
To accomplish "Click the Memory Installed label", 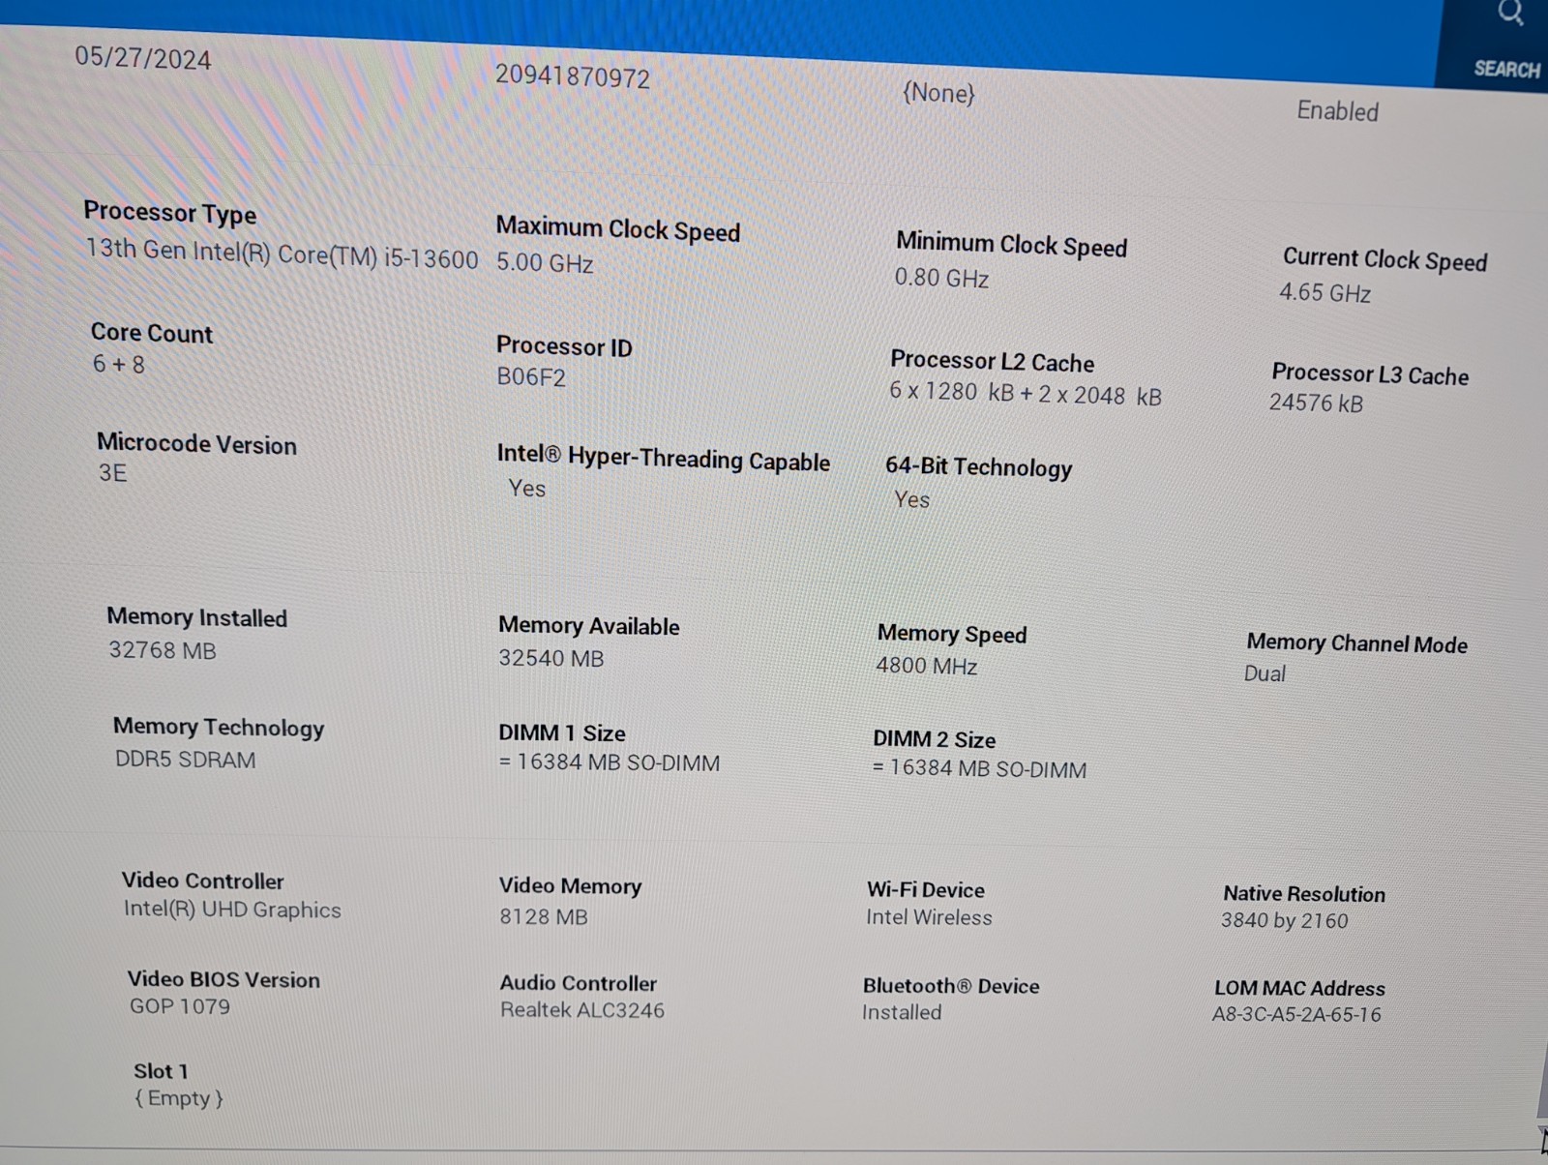I will pyautogui.click(x=197, y=617).
